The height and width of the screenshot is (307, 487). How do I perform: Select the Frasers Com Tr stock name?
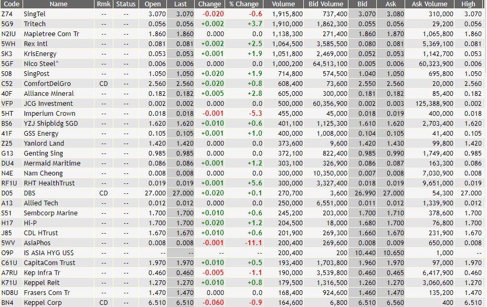pos(47,292)
